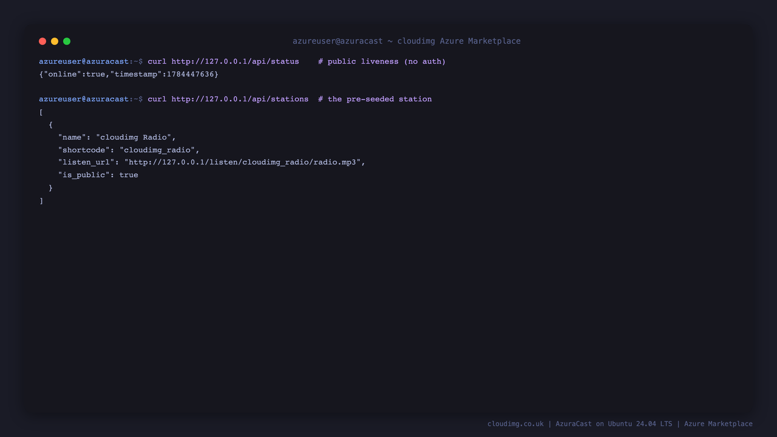Click the footer's Azure Marketplace text
777x437 pixels.
point(718,424)
